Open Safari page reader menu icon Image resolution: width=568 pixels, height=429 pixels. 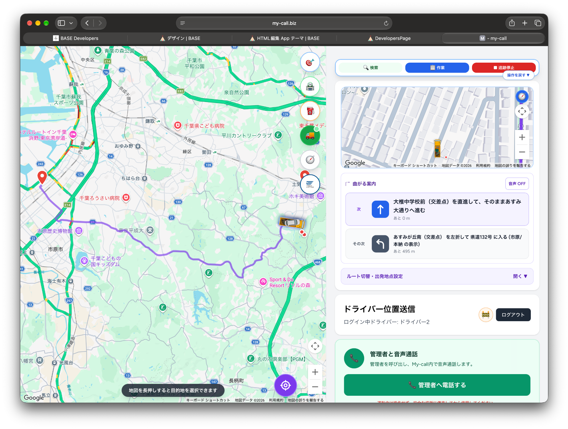pos(183,23)
